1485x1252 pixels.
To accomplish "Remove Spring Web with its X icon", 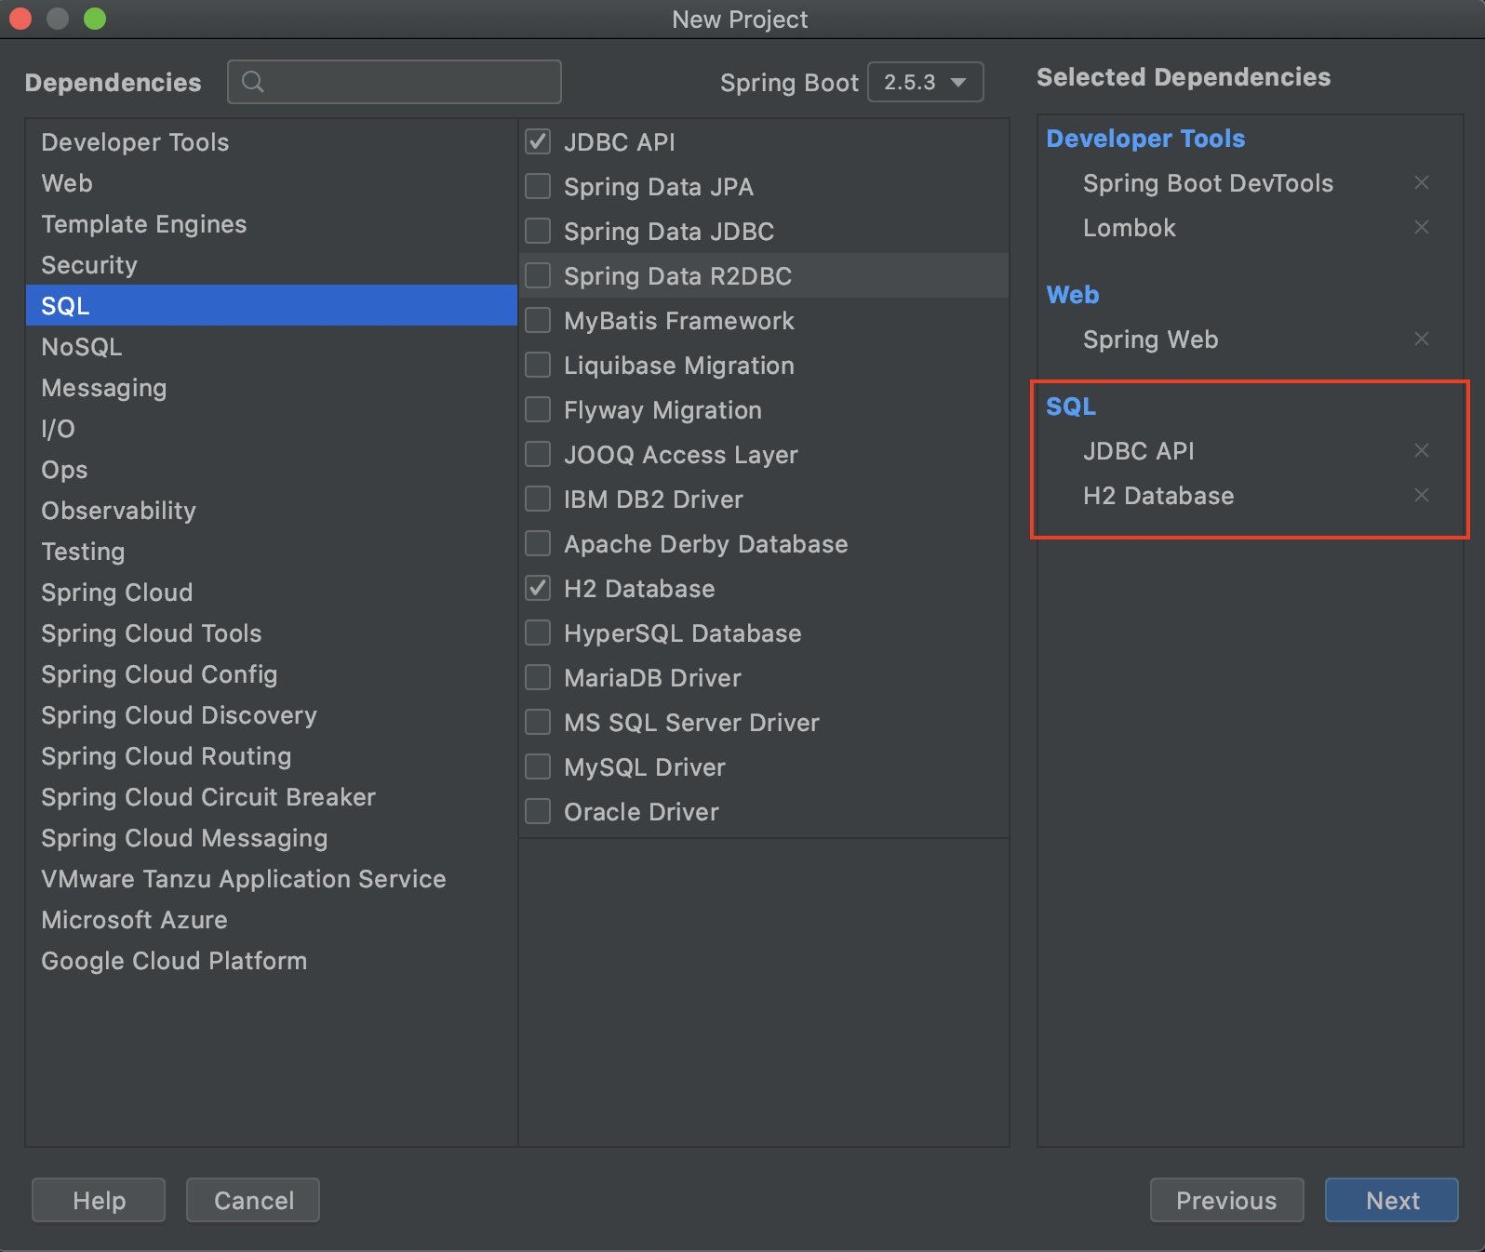I will (x=1421, y=339).
